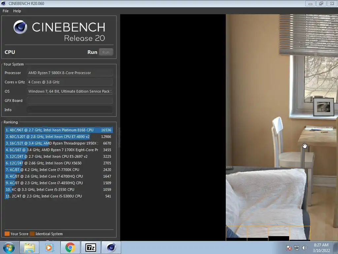Select ranking row AMD Ryzen 7 1700X
The width and height of the screenshot is (338, 254).
click(58, 150)
